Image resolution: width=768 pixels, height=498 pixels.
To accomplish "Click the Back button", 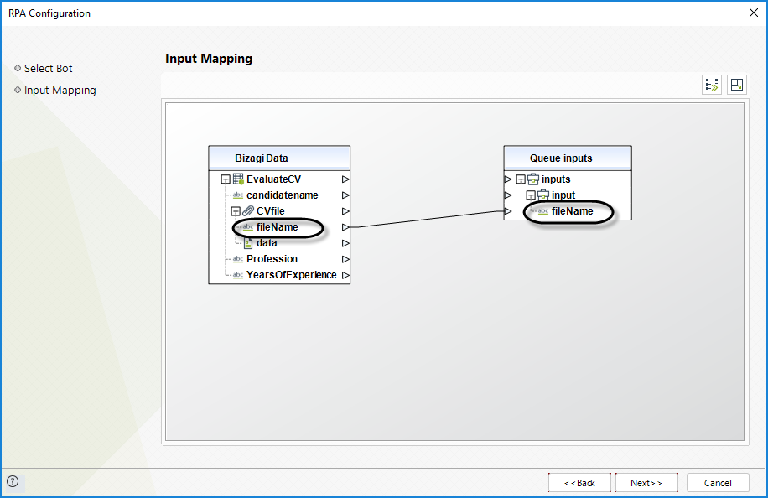I will click(x=579, y=483).
